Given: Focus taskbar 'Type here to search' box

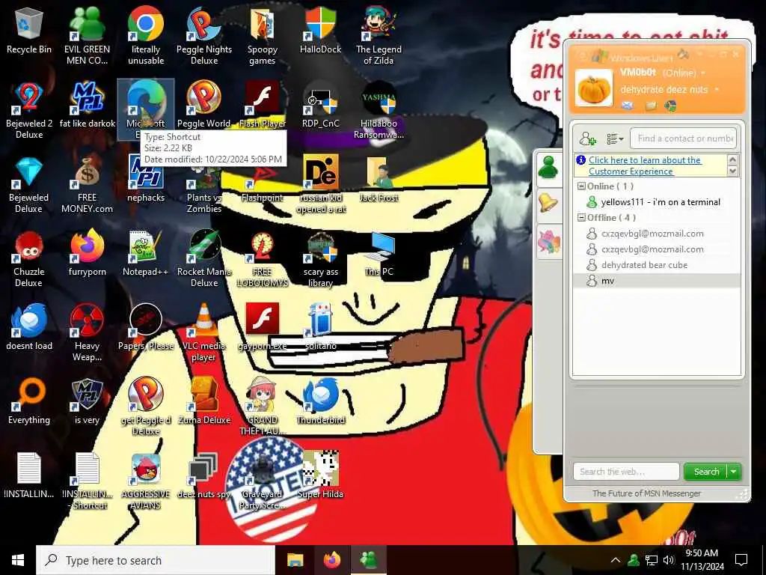Looking at the screenshot, I should pos(156,560).
